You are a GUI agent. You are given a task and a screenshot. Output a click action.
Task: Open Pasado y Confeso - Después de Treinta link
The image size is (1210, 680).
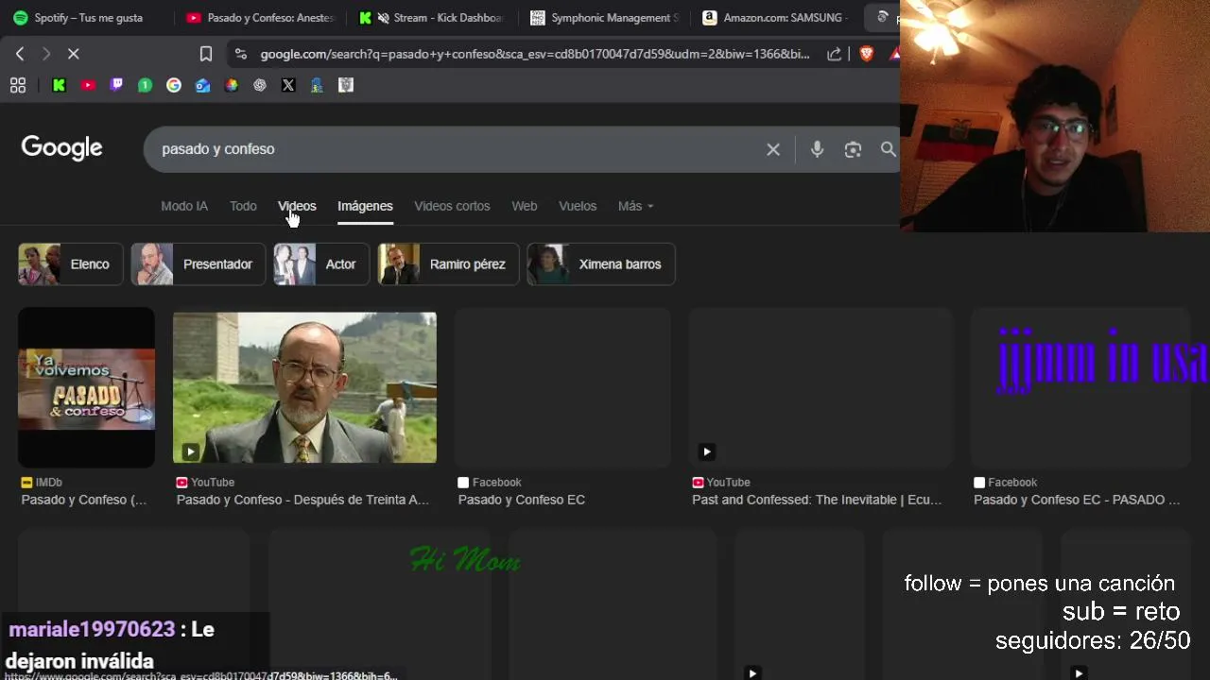(x=302, y=500)
